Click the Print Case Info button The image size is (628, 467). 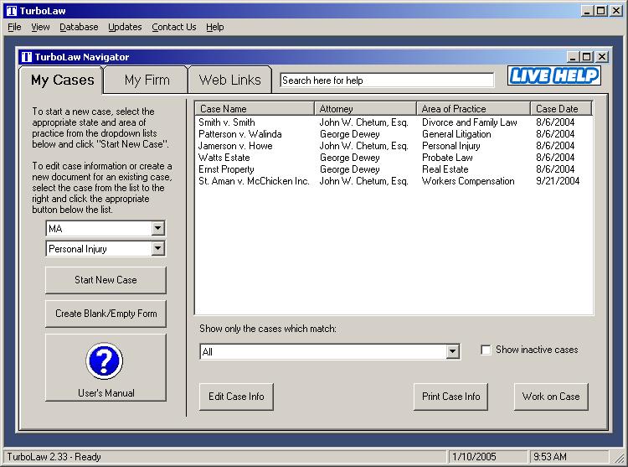(450, 397)
